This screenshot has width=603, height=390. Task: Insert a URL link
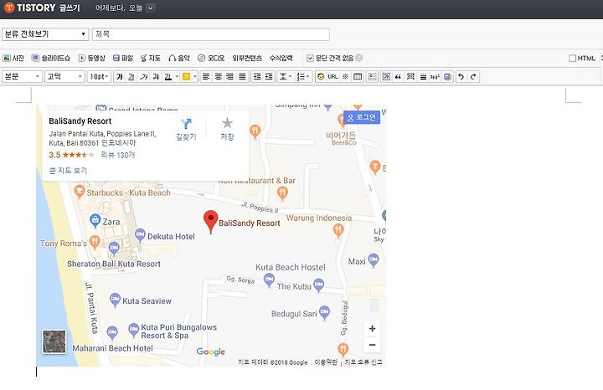coord(333,77)
